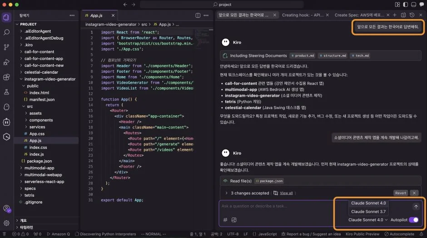The image size is (427, 238).
Task: Open explorer more actions menu
Action: (x=72, y=15)
